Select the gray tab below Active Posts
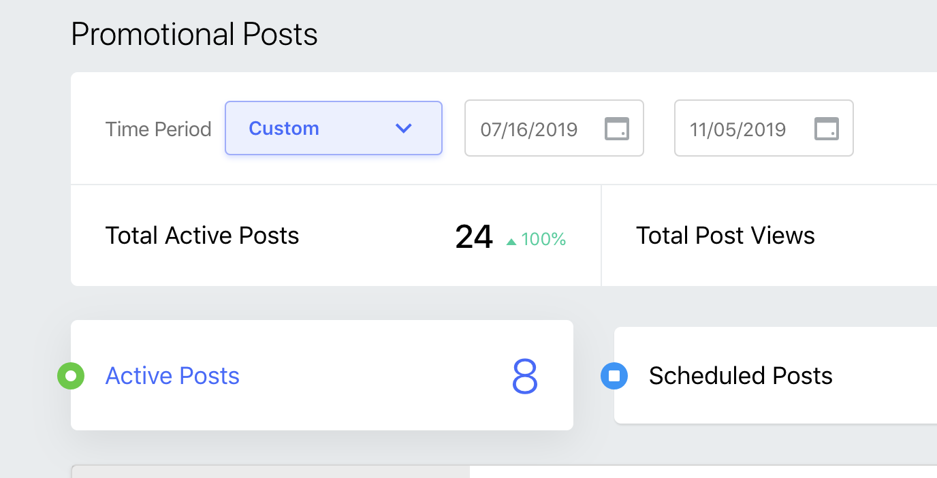 click(270, 472)
